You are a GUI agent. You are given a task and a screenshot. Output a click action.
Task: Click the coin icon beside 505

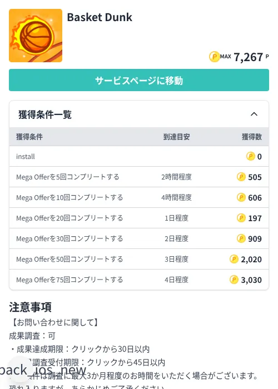click(x=241, y=177)
